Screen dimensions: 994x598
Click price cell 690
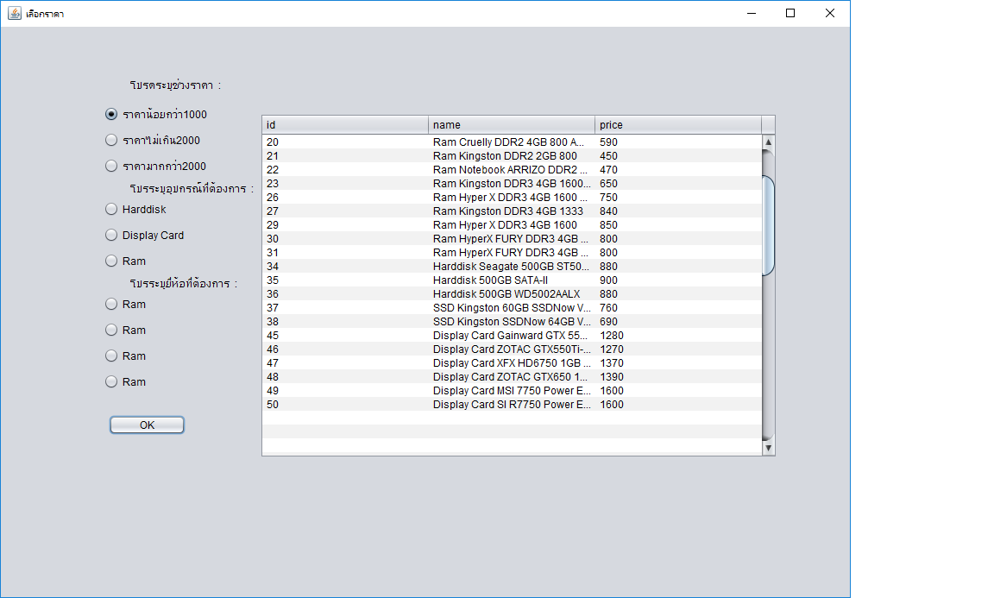click(x=677, y=322)
